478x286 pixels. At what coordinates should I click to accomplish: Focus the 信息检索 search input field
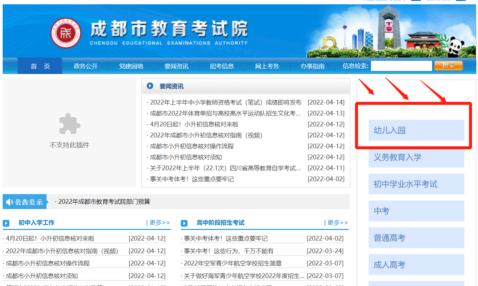(x=401, y=66)
